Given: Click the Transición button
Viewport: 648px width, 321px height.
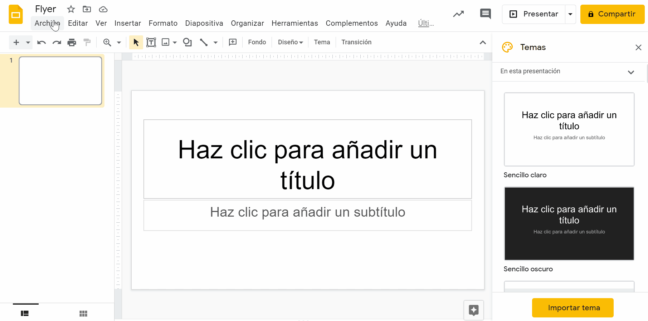Looking at the screenshot, I should (x=356, y=42).
